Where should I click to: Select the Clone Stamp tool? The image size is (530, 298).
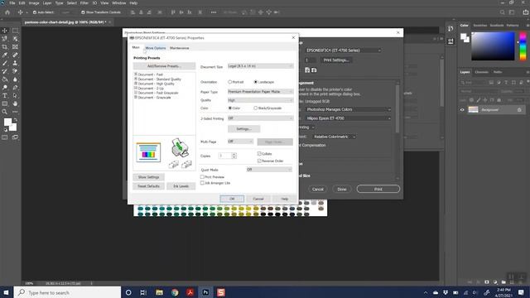15,63
